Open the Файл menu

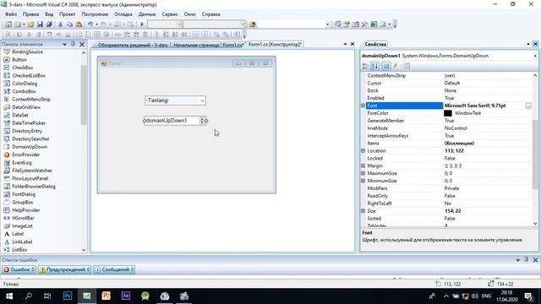tap(11, 14)
